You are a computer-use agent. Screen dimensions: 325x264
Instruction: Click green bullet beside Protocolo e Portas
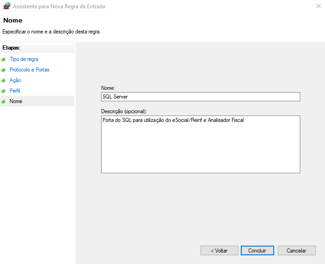click(x=4, y=70)
